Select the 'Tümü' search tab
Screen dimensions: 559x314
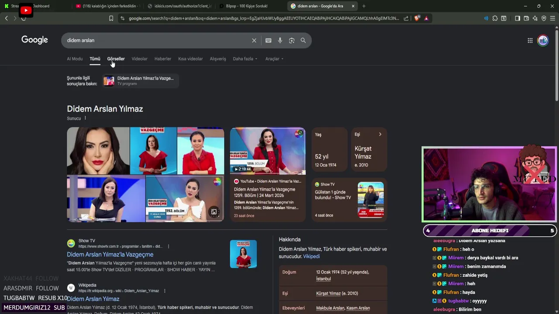pyautogui.click(x=95, y=59)
